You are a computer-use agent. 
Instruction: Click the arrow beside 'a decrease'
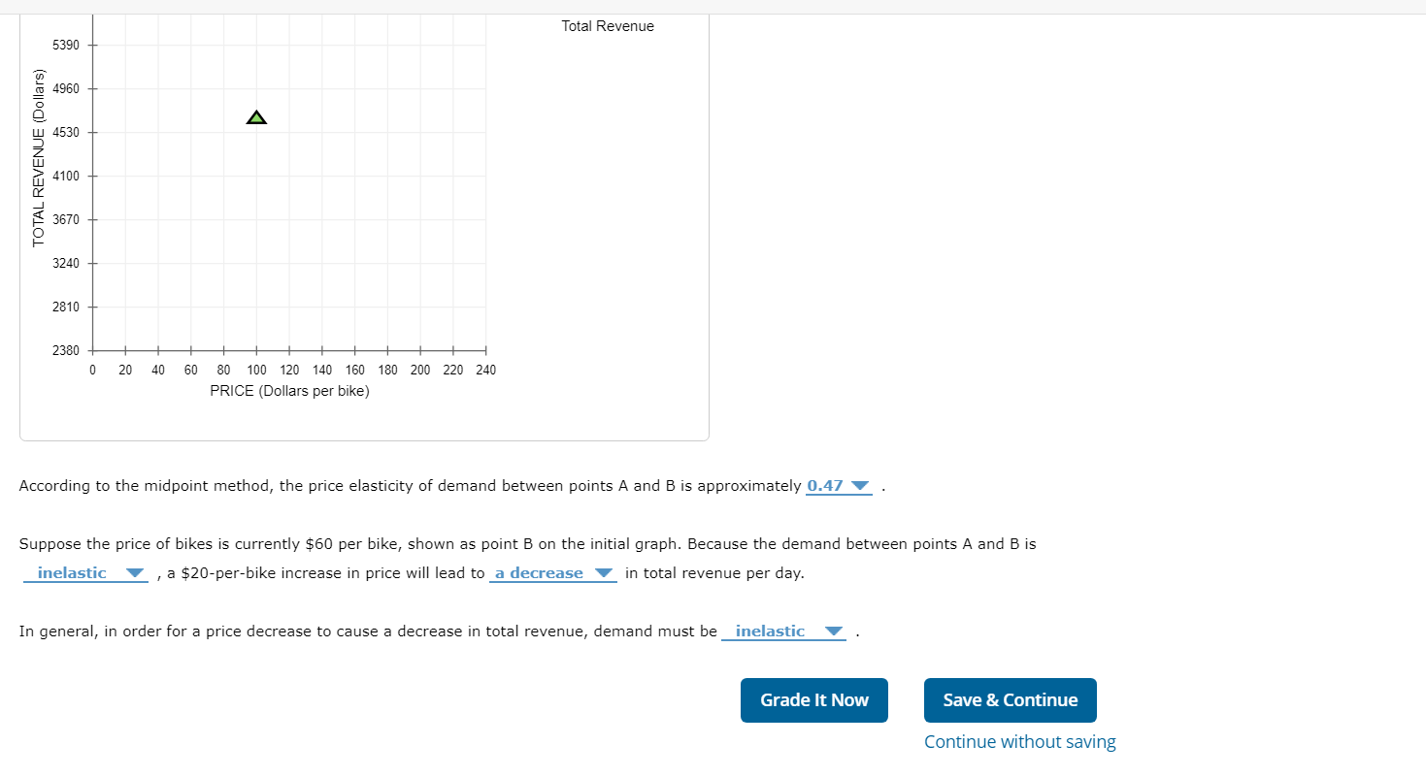[x=603, y=572]
